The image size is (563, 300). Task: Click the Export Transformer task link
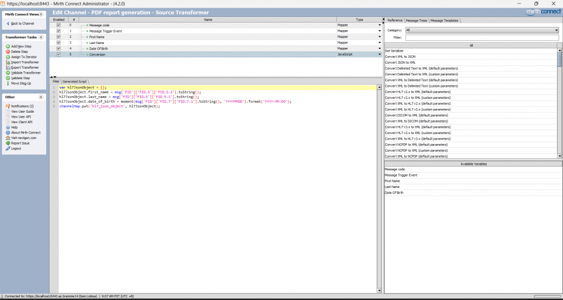(25, 68)
